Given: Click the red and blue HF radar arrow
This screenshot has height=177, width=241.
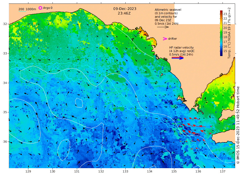Looking at the screenshot, I should 178,58.
